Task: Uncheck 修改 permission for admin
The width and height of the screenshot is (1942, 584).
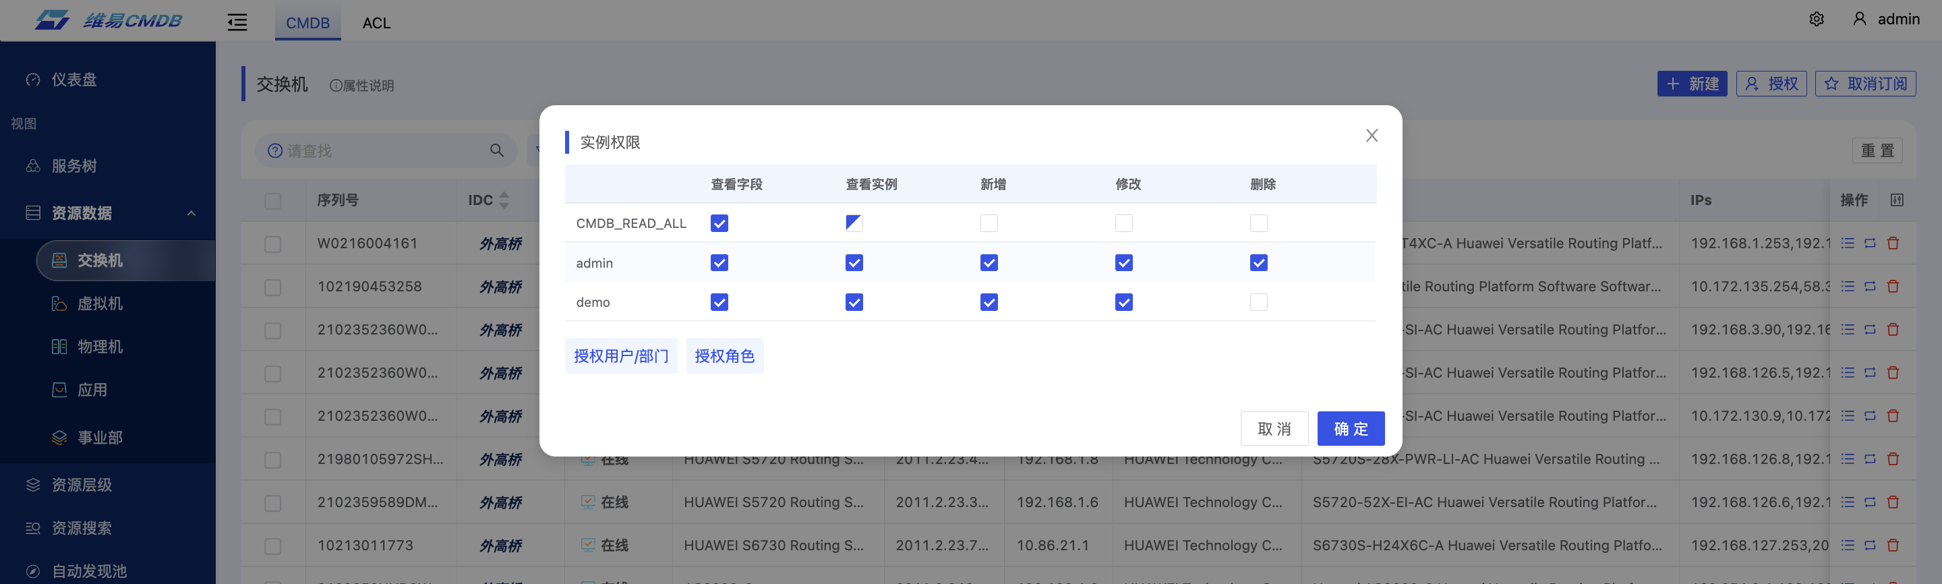Action: coord(1123,263)
